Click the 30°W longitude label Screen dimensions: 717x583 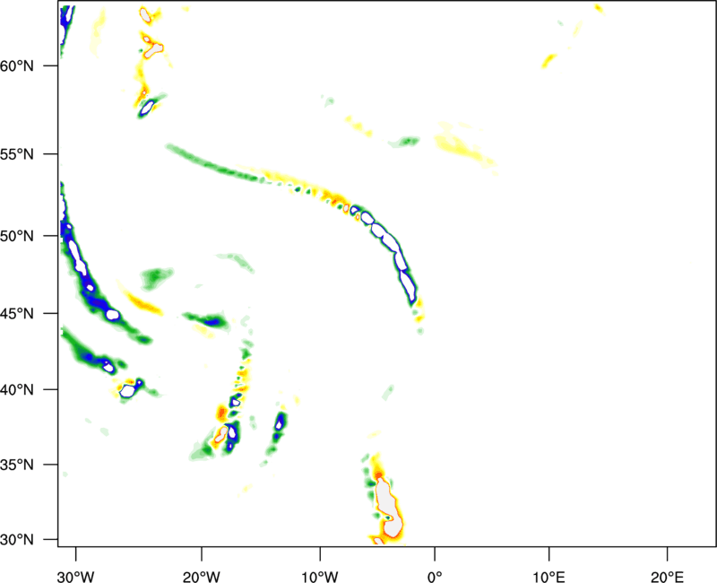(x=75, y=577)
